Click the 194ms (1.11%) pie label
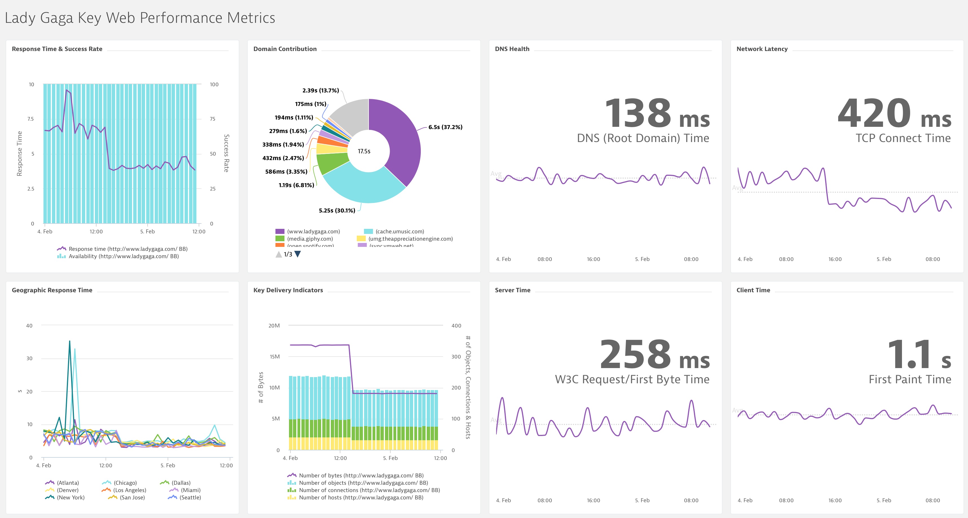This screenshot has width=968, height=518. pos(294,118)
